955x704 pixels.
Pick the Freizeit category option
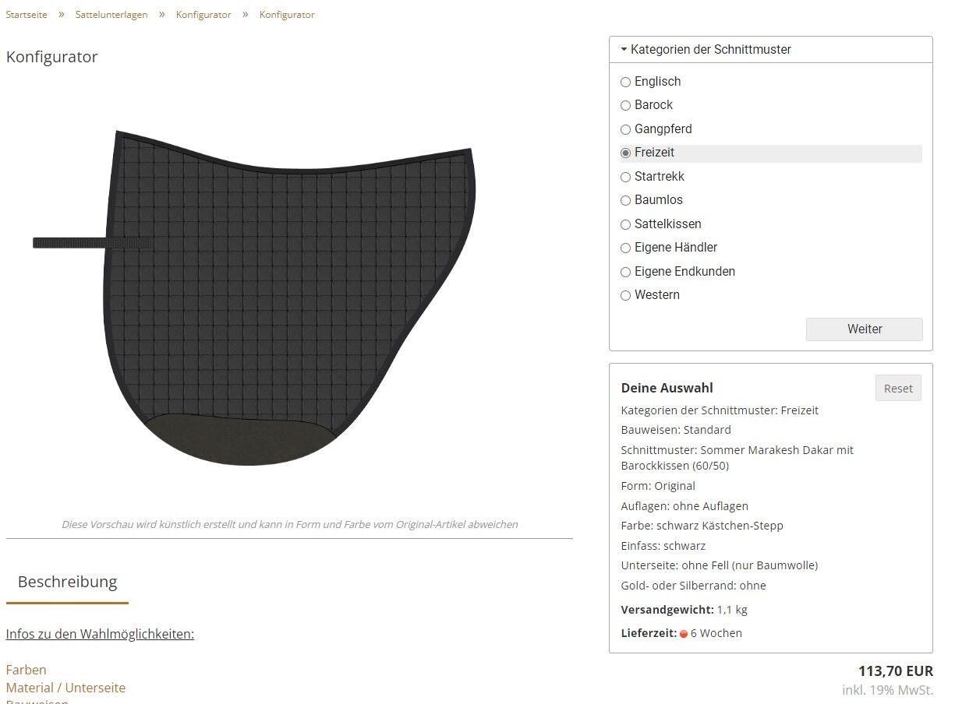(625, 153)
